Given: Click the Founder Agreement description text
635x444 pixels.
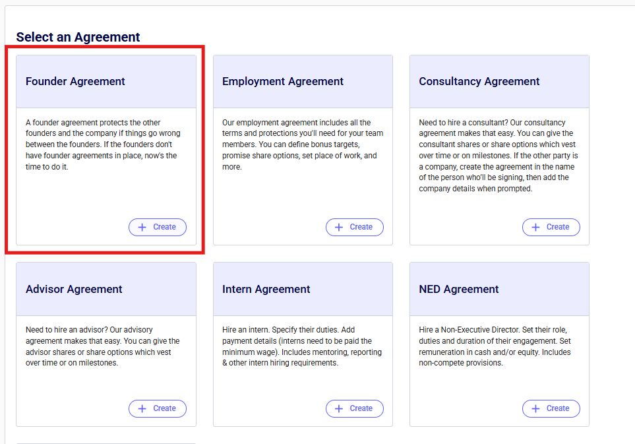Looking at the screenshot, I should click(102, 144).
